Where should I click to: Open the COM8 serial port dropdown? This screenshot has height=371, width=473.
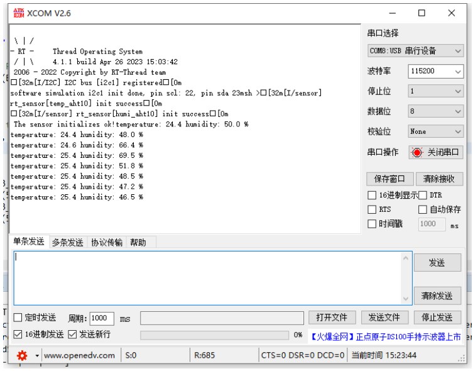415,51
